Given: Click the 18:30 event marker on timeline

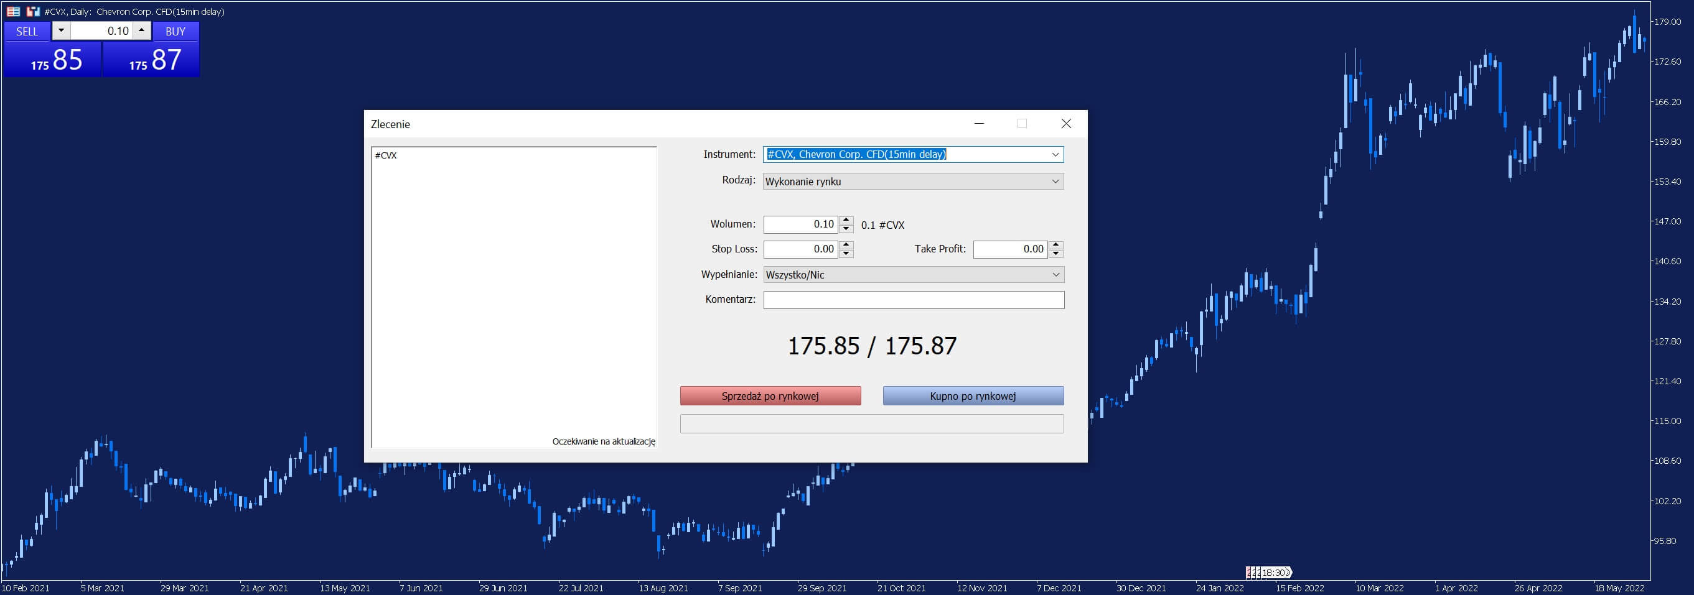Looking at the screenshot, I should [x=1268, y=573].
